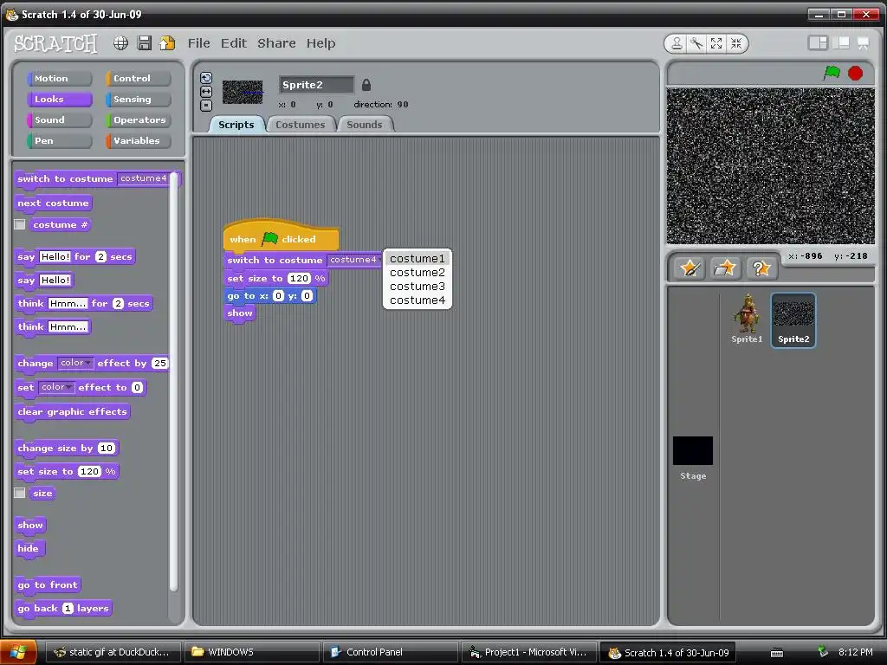
Task: Open the Share menu
Action: tap(276, 43)
